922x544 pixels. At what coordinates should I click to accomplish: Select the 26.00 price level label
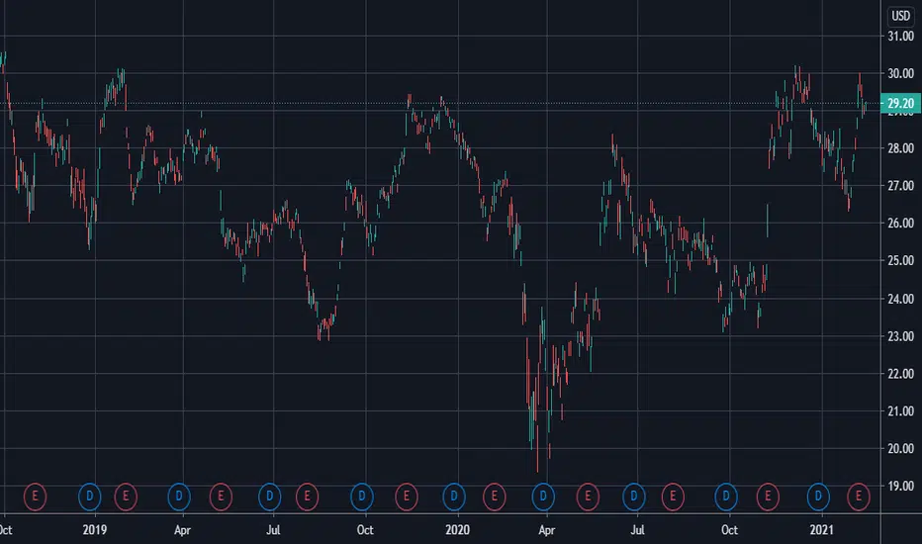[900, 223]
